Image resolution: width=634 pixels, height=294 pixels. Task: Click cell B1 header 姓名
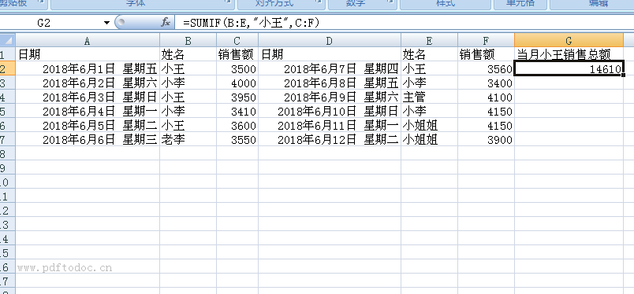188,54
